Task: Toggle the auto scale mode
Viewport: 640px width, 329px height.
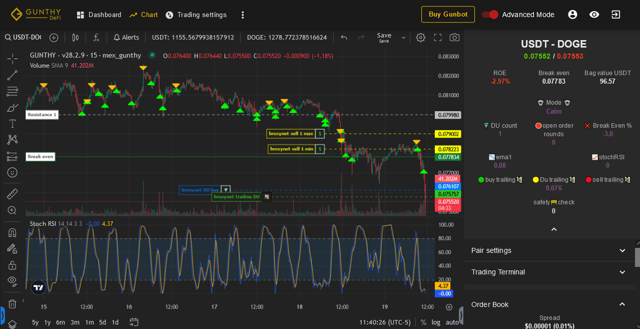Action: click(452, 322)
